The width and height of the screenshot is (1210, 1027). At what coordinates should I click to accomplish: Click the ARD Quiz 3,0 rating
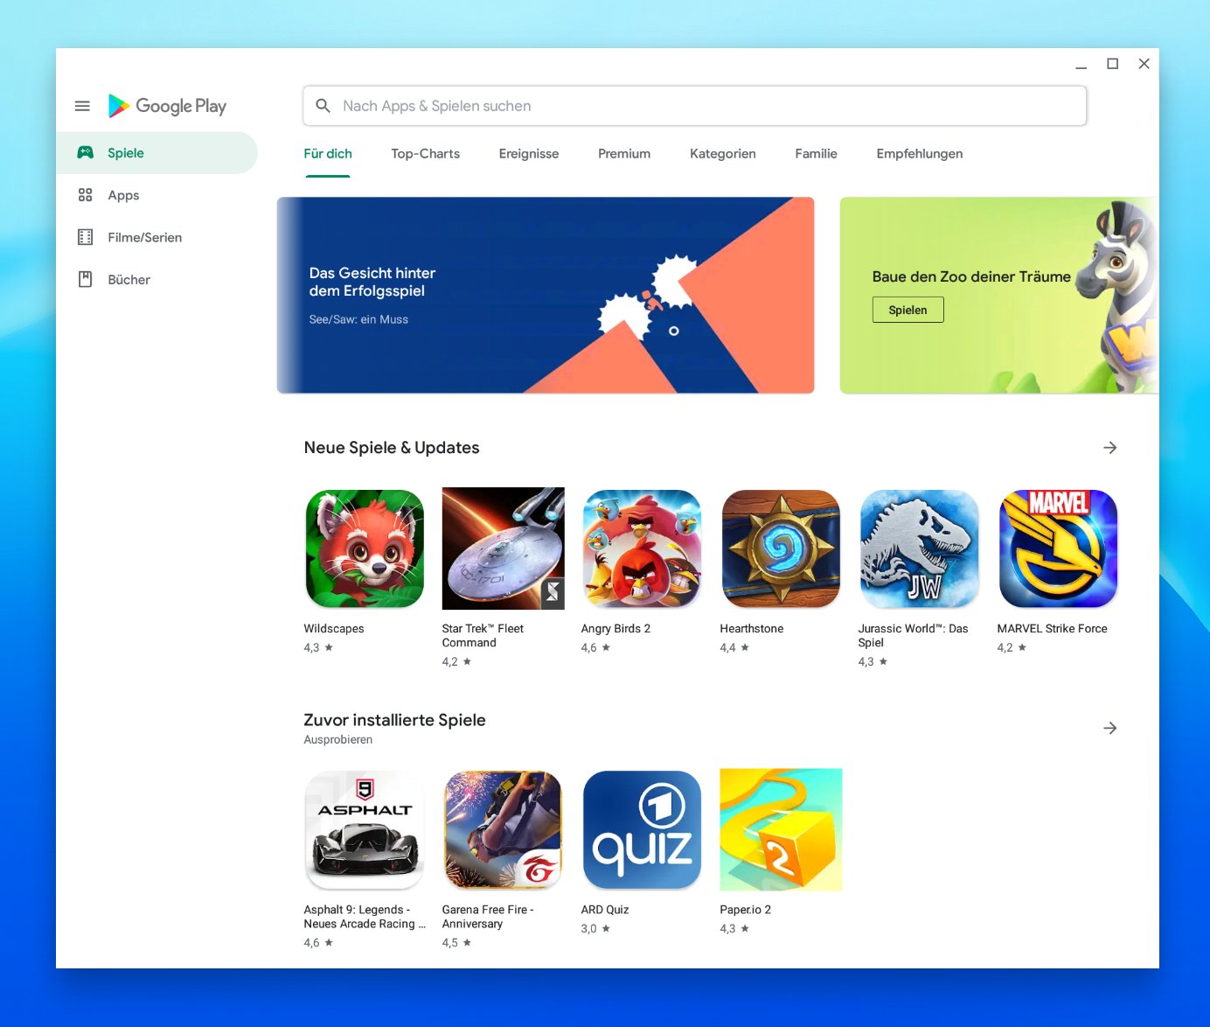pyautogui.click(x=595, y=929)
